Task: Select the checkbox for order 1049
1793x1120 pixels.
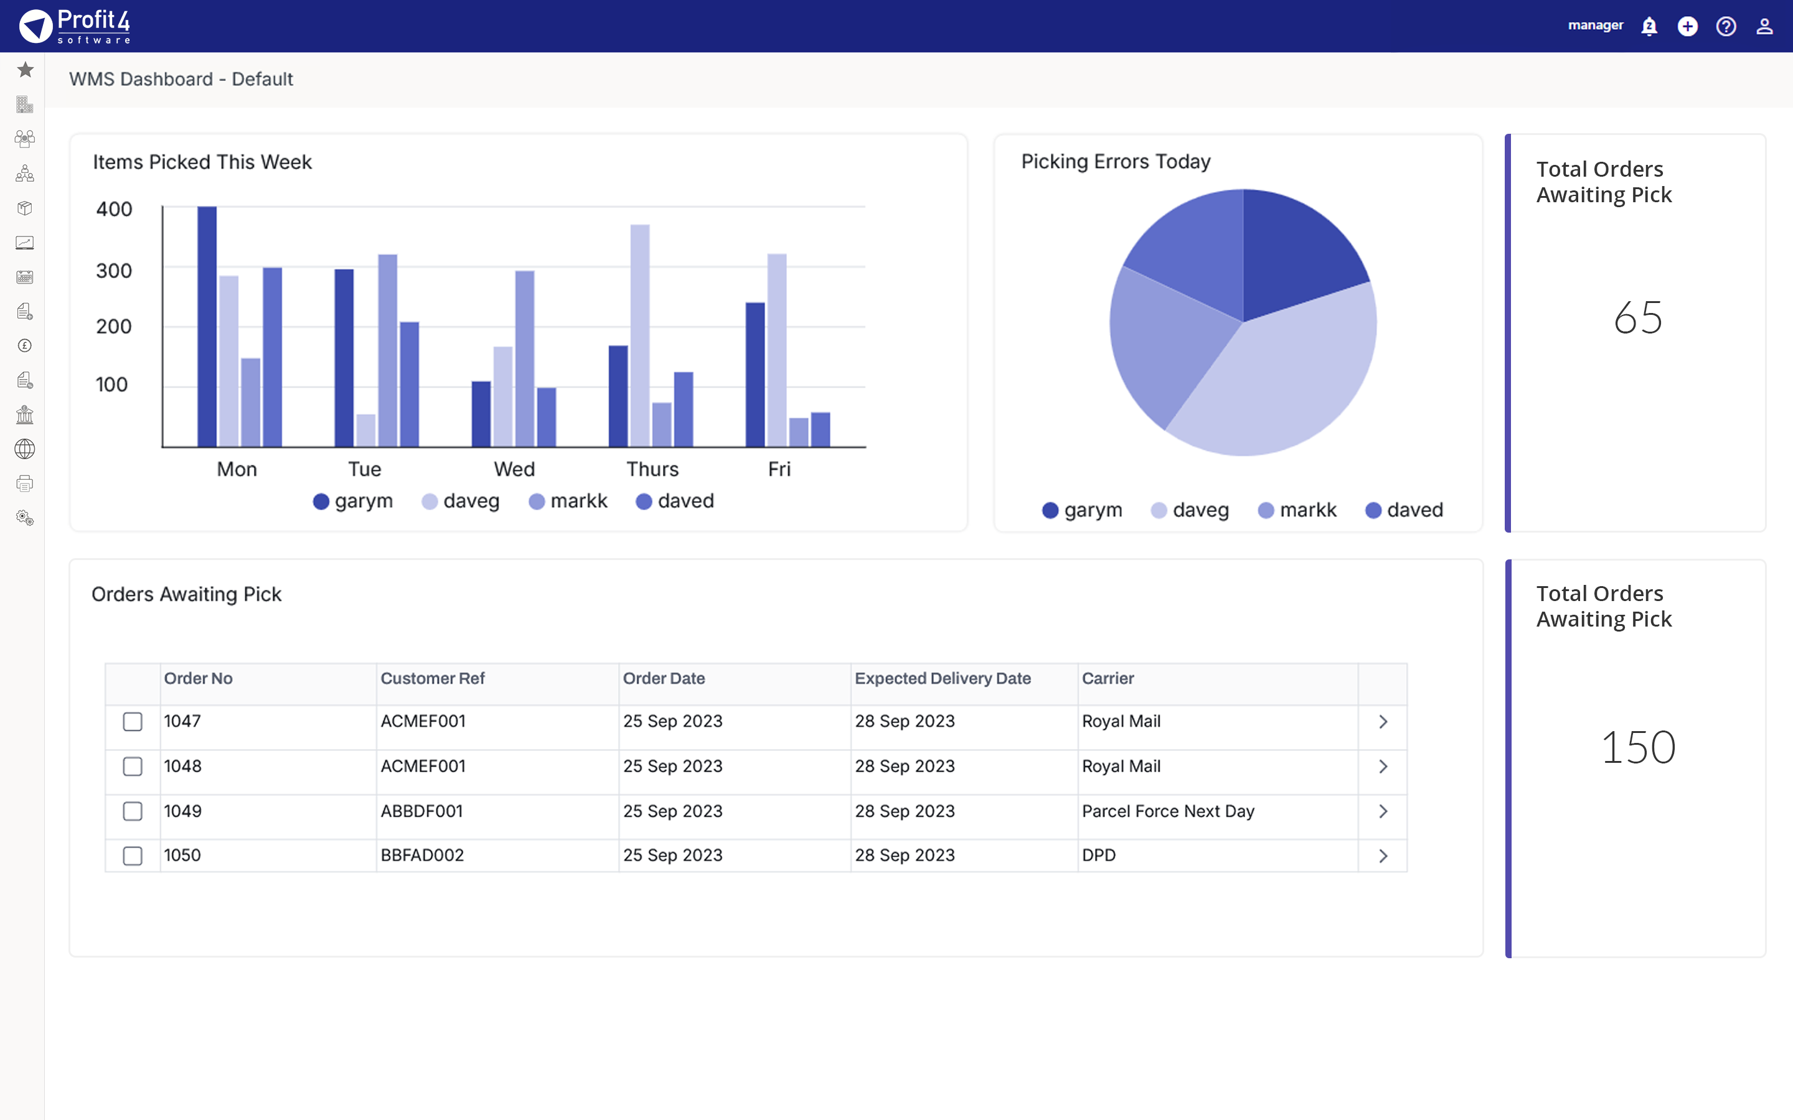Action: coord(133,811)
